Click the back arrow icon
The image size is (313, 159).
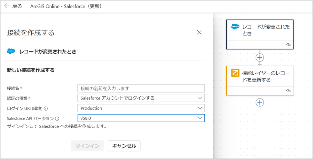7,6
